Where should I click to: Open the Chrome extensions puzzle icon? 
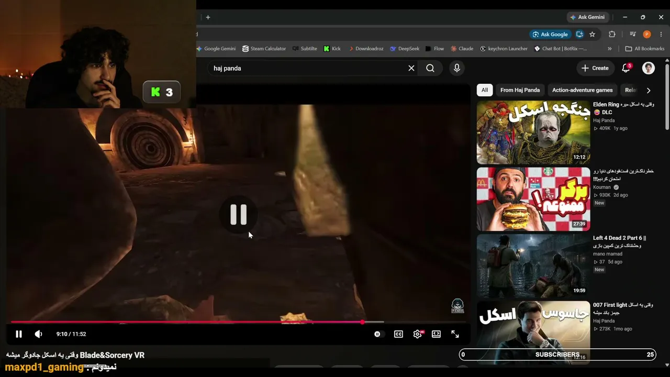(612, 34)
